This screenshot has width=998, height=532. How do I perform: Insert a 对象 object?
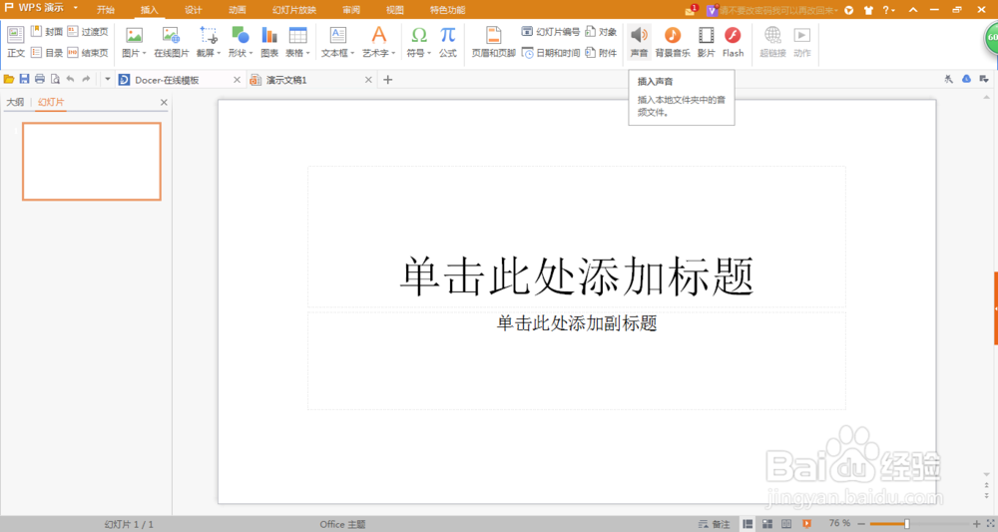[x=601, y=31]
